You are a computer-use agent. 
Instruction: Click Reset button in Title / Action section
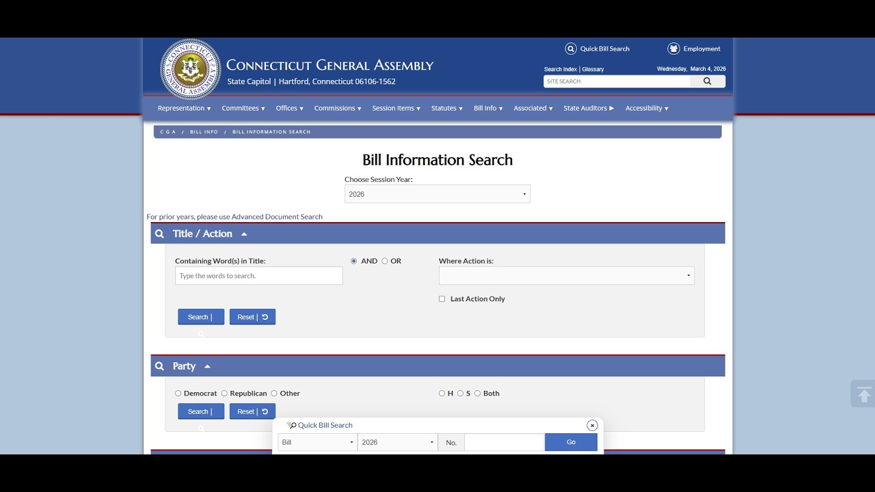(252, 317)
